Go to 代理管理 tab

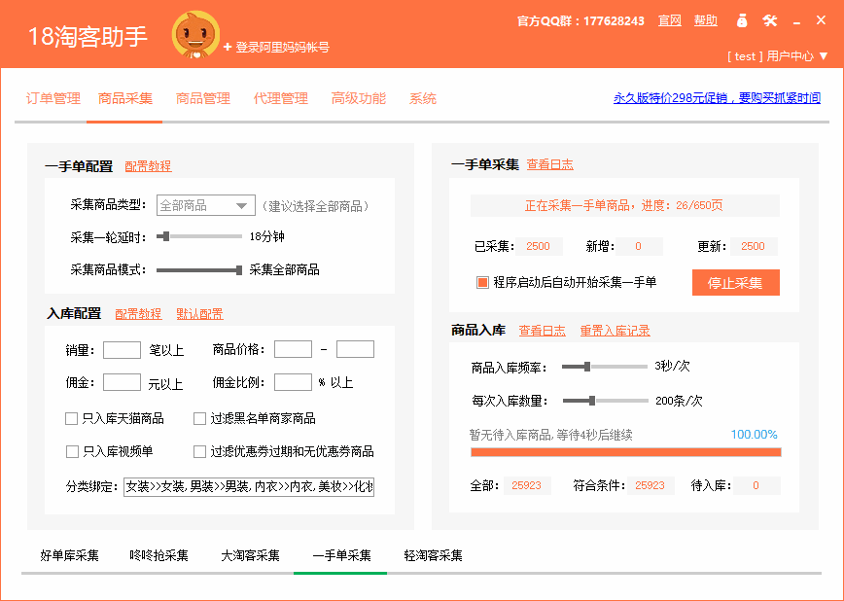click(280, 98)
